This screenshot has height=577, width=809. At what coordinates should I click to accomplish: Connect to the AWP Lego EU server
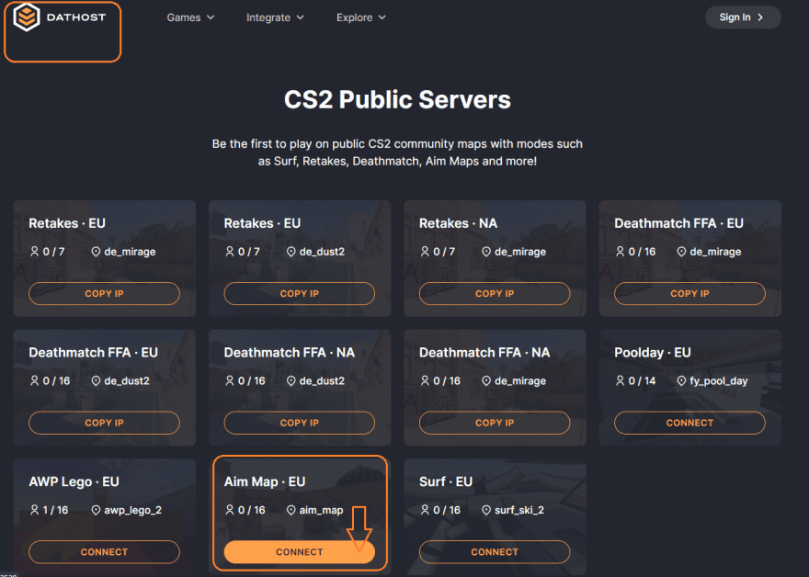tap(104, 552)
